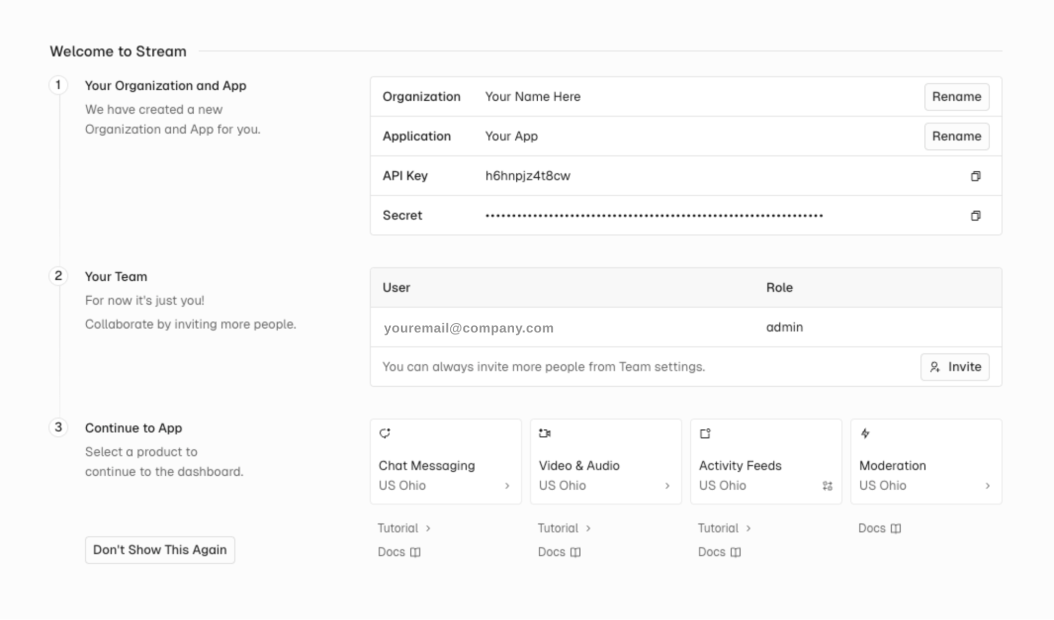Open Video & Audio via its chevron arrow
Screen dimensions: 1054x620
pos(668,486)
